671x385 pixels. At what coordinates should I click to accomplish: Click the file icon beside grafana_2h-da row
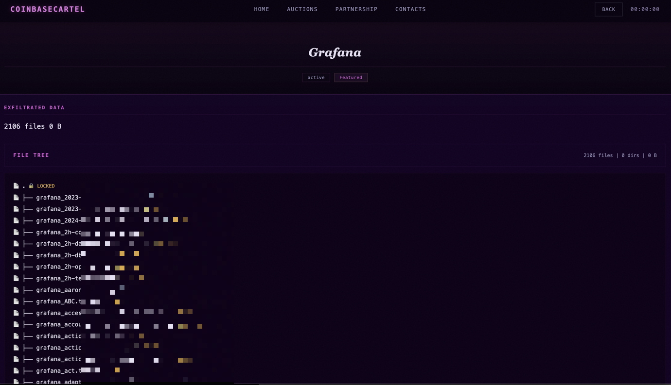[16, 244]
